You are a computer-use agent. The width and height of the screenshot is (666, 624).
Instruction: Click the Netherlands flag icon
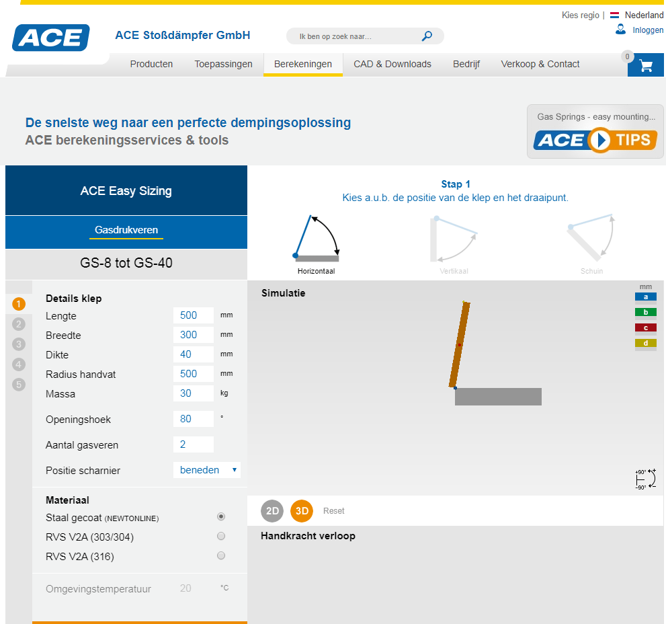614,15
